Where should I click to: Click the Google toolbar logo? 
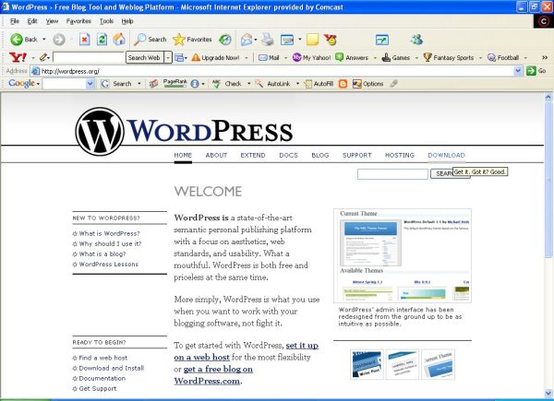point(21,83)
